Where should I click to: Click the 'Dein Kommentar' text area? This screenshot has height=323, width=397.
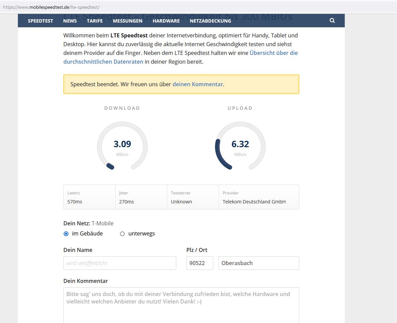[x=181, y=305]
